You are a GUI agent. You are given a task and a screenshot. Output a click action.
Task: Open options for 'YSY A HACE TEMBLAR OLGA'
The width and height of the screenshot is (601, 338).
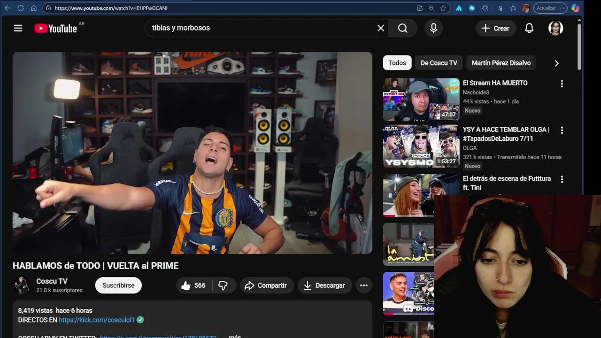(x=562, y=130)
